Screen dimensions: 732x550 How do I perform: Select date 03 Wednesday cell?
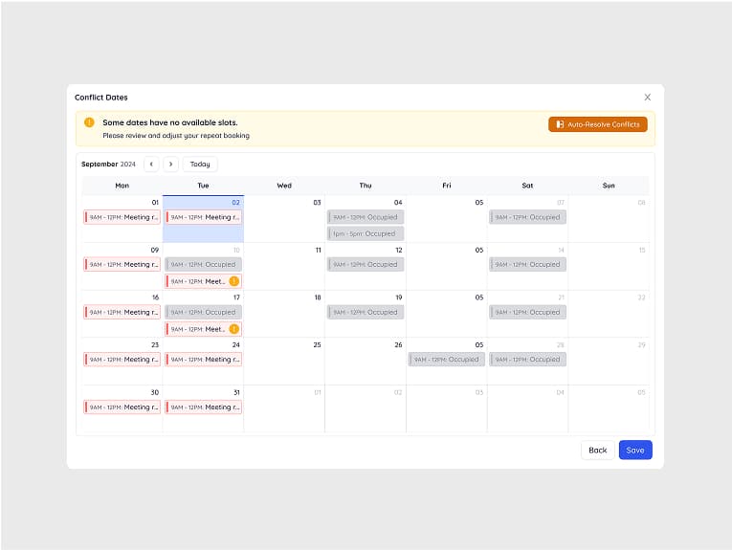[284, 219]
